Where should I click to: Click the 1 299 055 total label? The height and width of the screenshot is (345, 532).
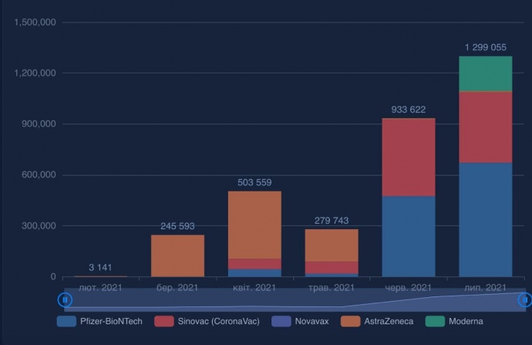coord(485,48)
